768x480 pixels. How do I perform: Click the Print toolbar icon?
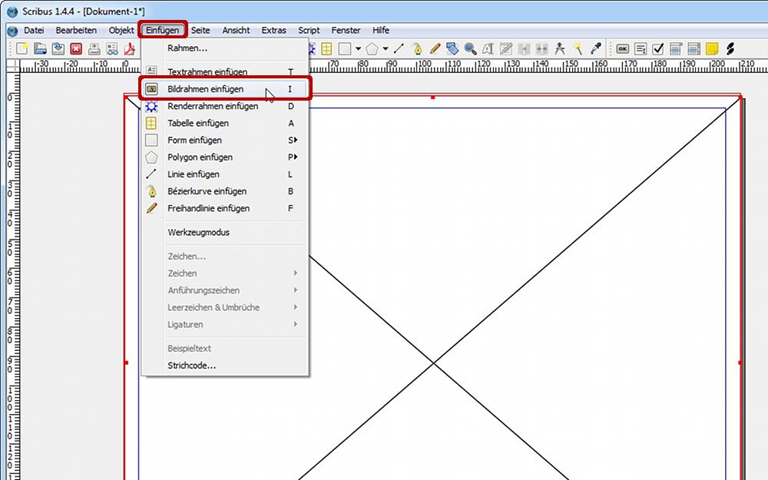coord(94,48)
